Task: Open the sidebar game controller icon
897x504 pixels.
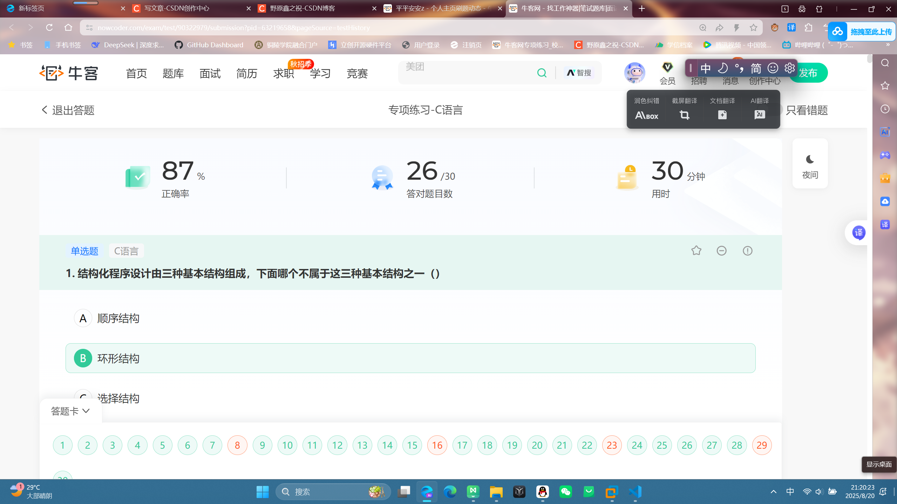Action: [x=885, y=155]
